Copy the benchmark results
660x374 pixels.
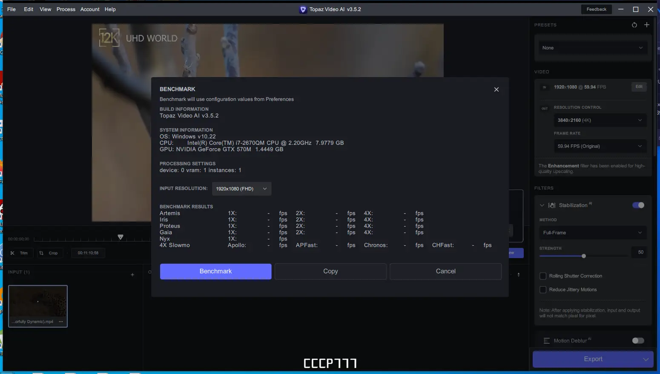pos(330,271)
